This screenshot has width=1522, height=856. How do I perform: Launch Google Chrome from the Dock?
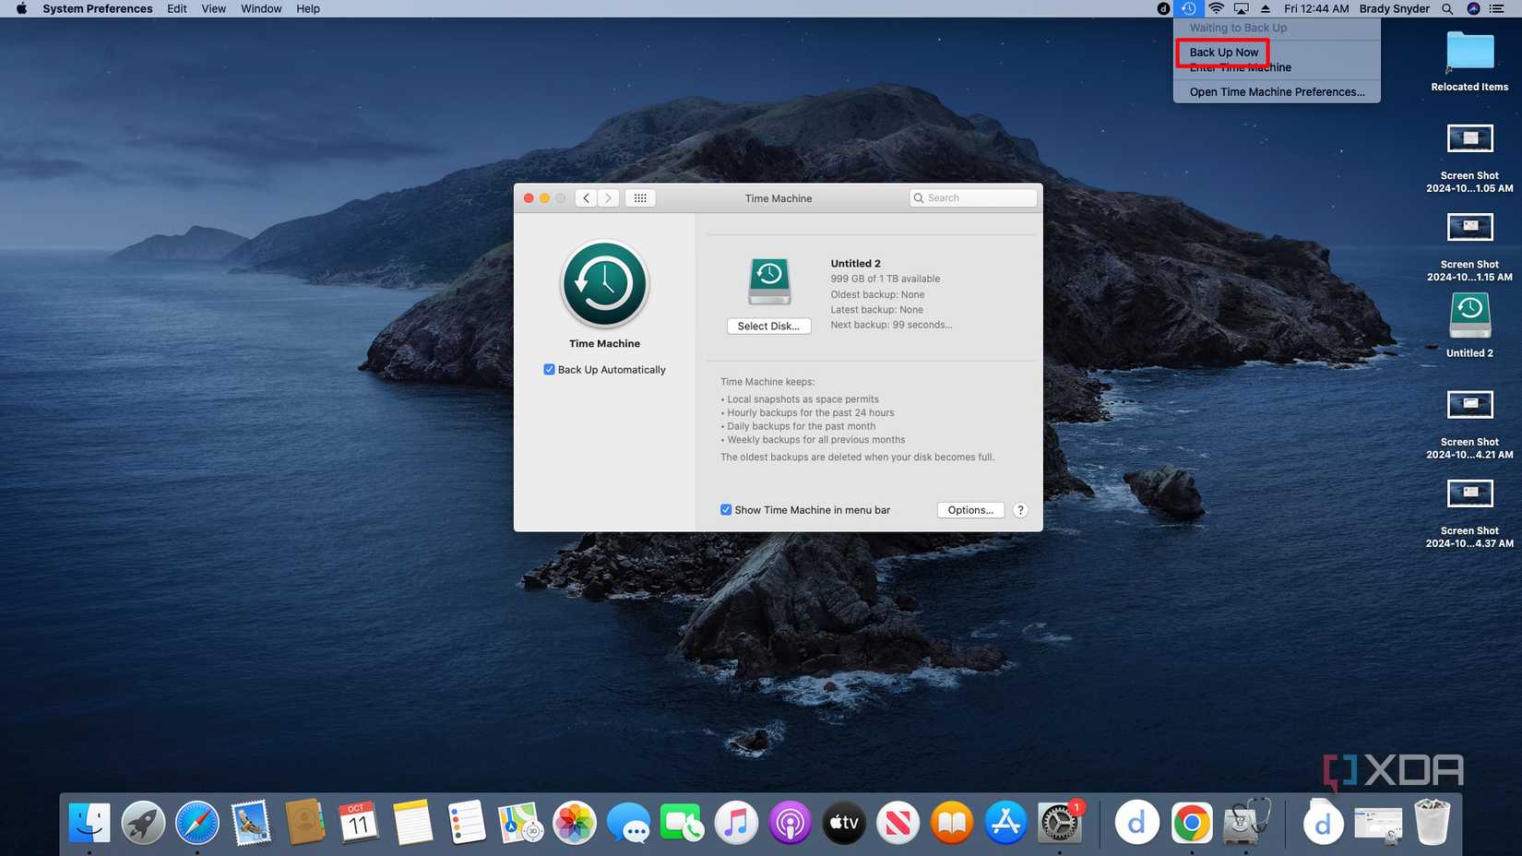click(x=1191, y=822)
